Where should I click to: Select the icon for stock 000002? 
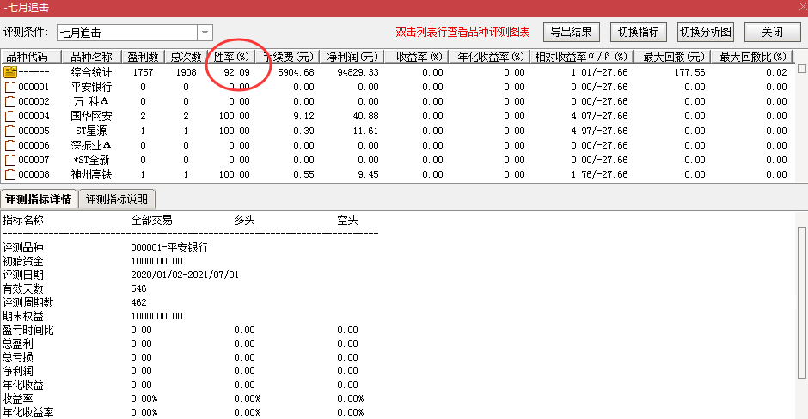[x=10, y=101]
